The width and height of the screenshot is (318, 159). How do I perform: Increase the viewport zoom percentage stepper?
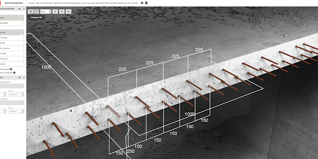[x=50, y=10]
